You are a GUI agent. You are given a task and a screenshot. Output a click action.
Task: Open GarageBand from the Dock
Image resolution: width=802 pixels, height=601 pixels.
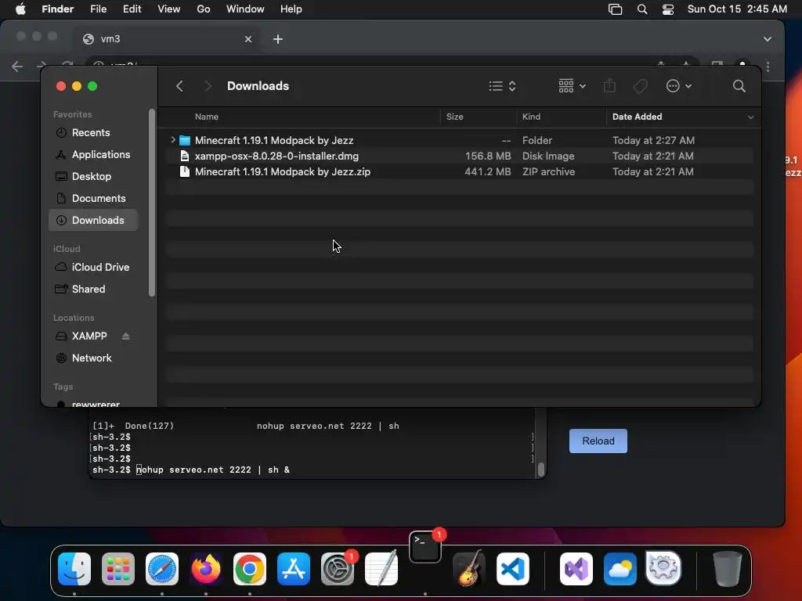[469, 569]
